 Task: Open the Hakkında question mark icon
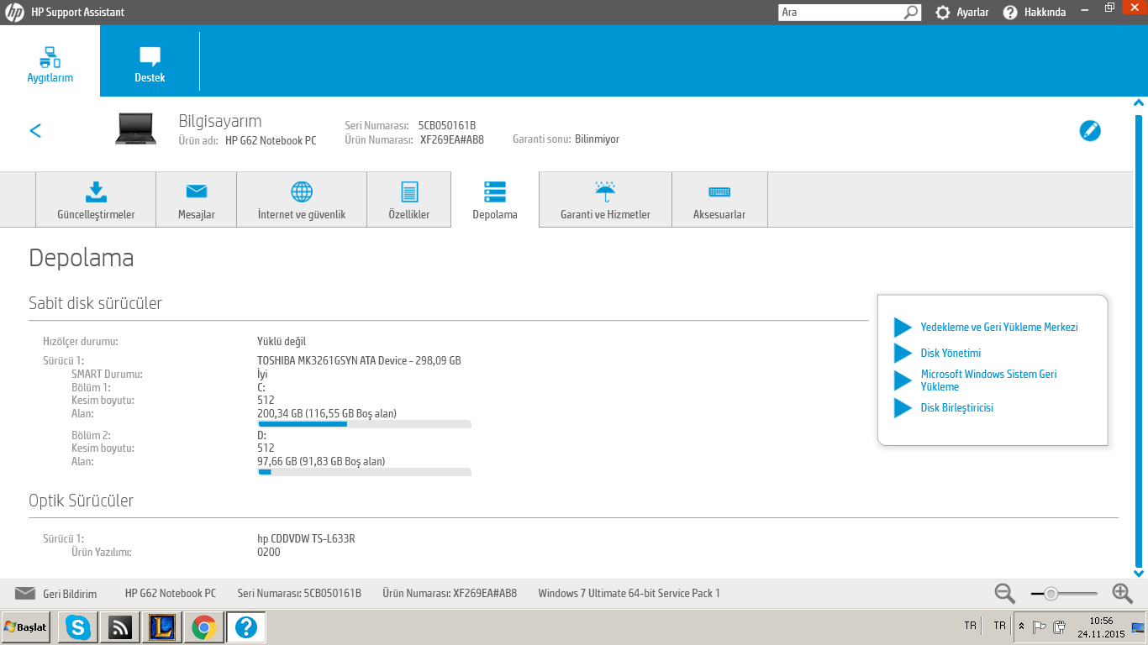click(x=1010, y=13)
